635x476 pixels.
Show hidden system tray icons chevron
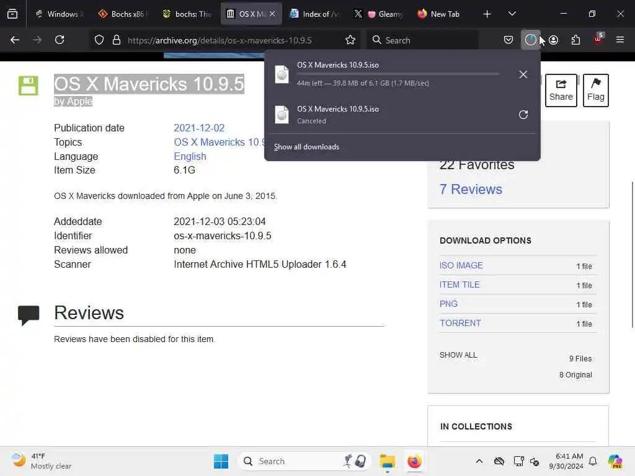(x=479, y=461)
